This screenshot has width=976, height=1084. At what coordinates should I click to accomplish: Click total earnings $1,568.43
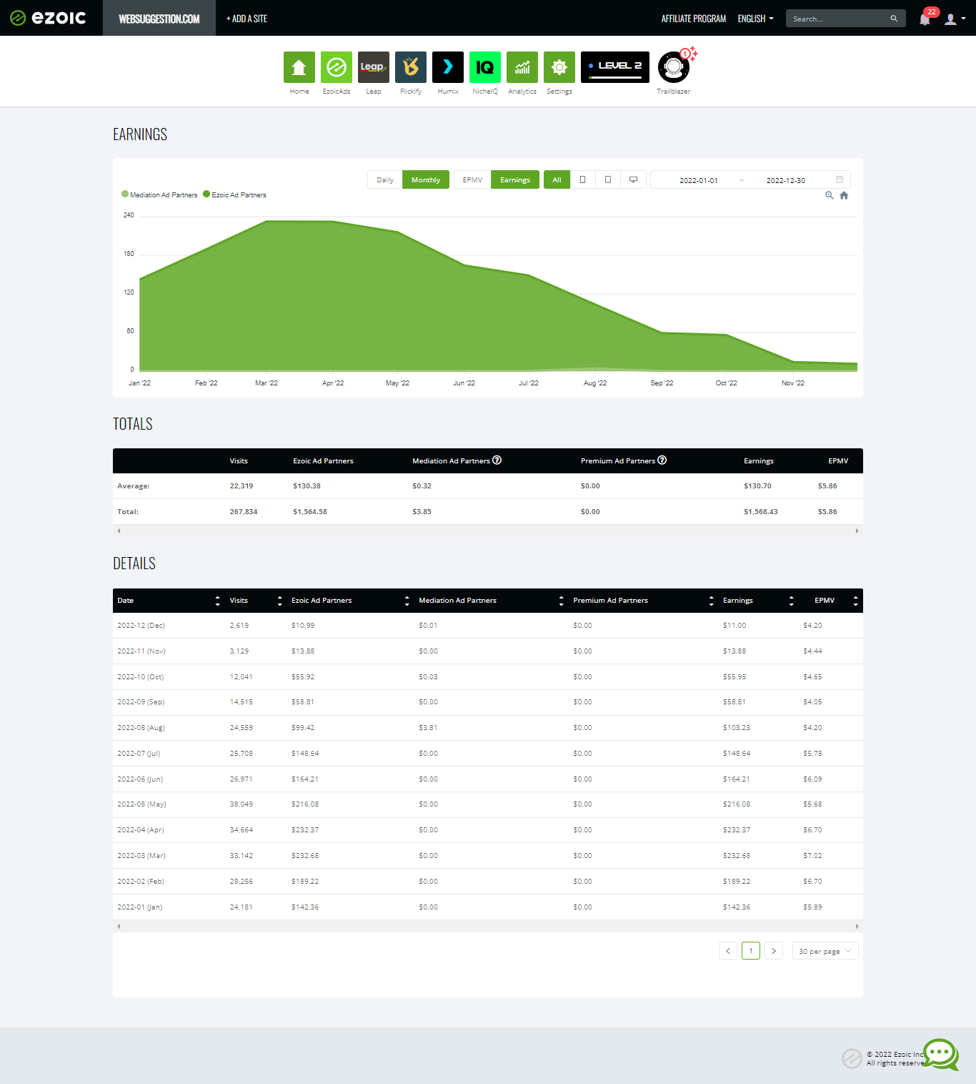click(760, 512)
